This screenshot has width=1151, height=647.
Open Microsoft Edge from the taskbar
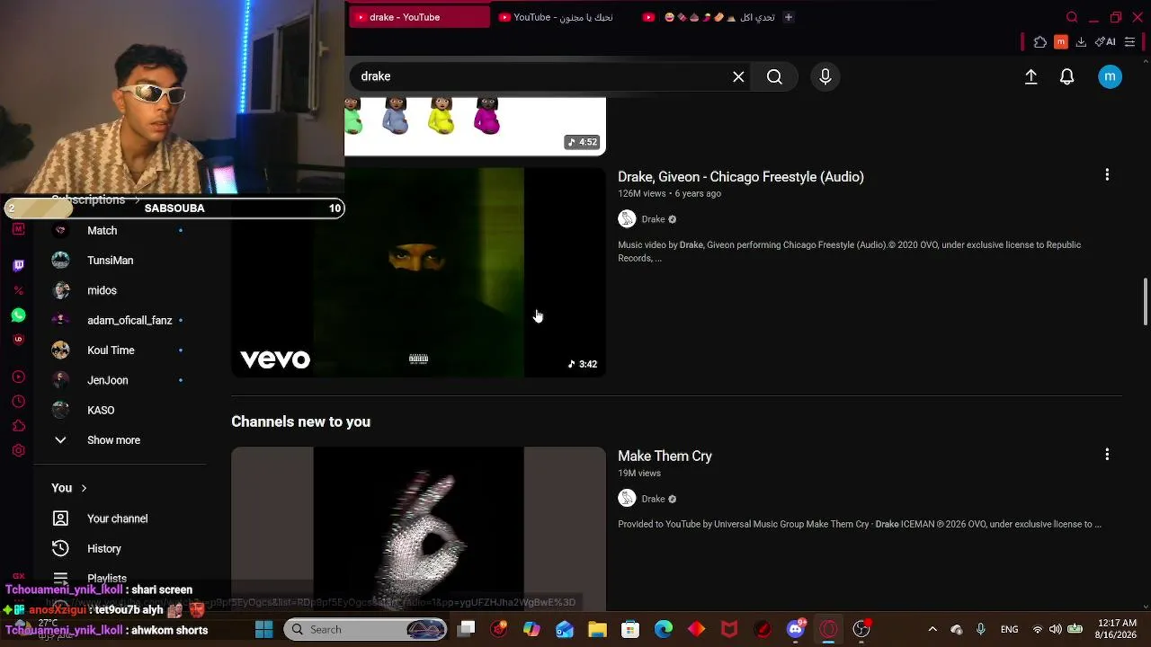click(664, 630)
